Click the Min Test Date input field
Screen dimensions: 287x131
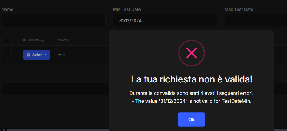tap(165, 21)
